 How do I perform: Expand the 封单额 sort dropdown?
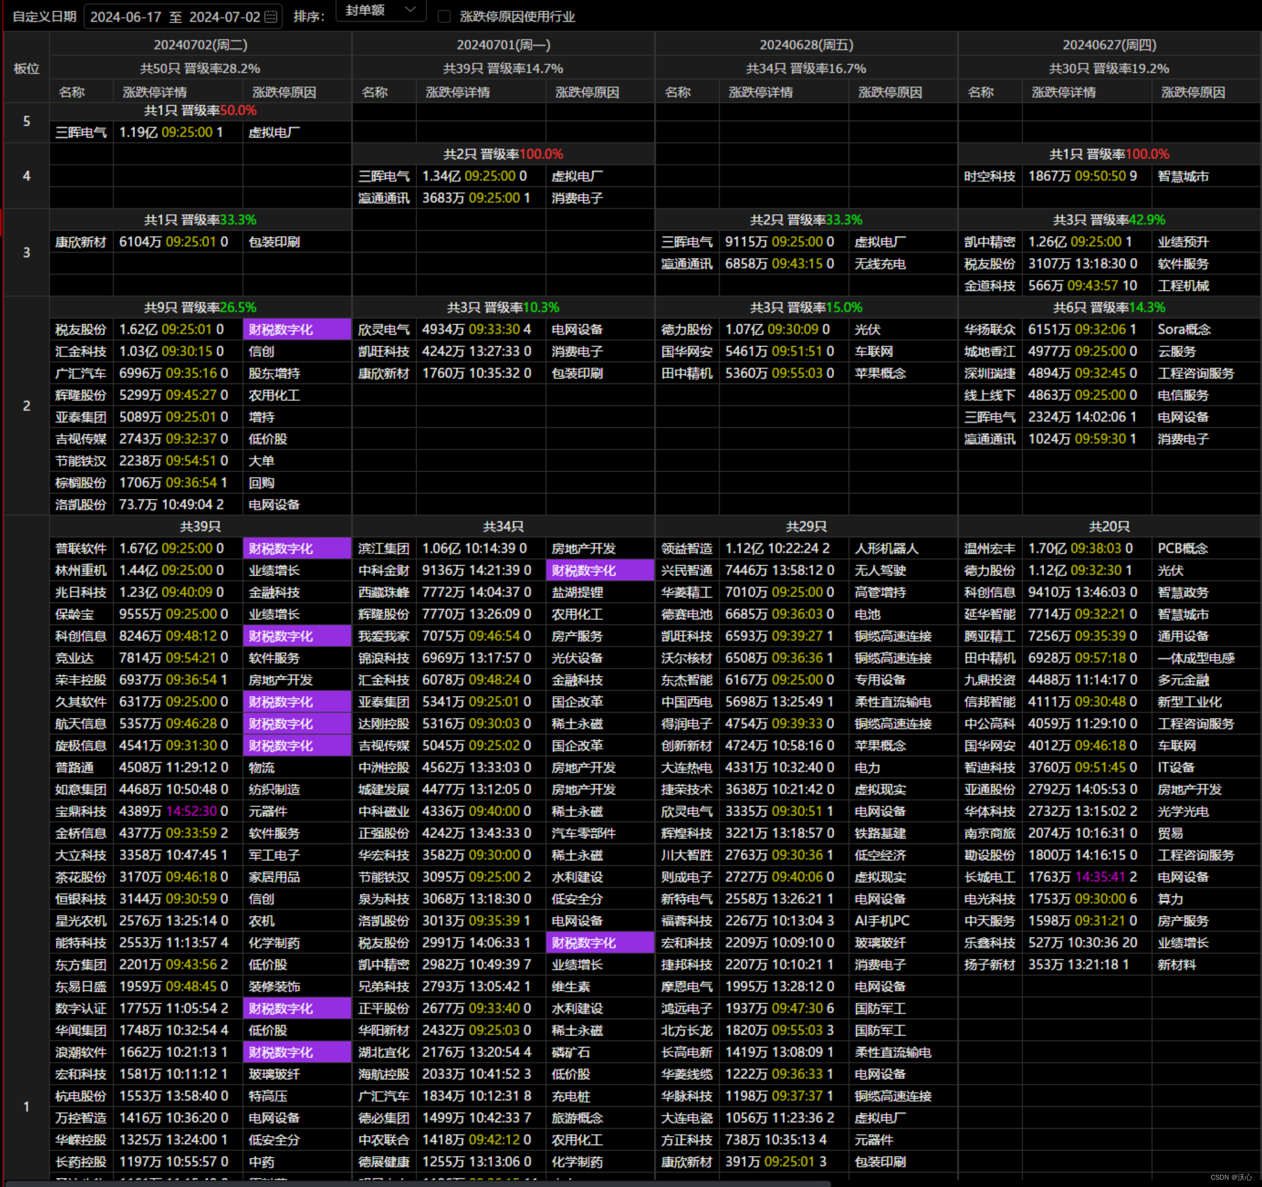(380, 11)
